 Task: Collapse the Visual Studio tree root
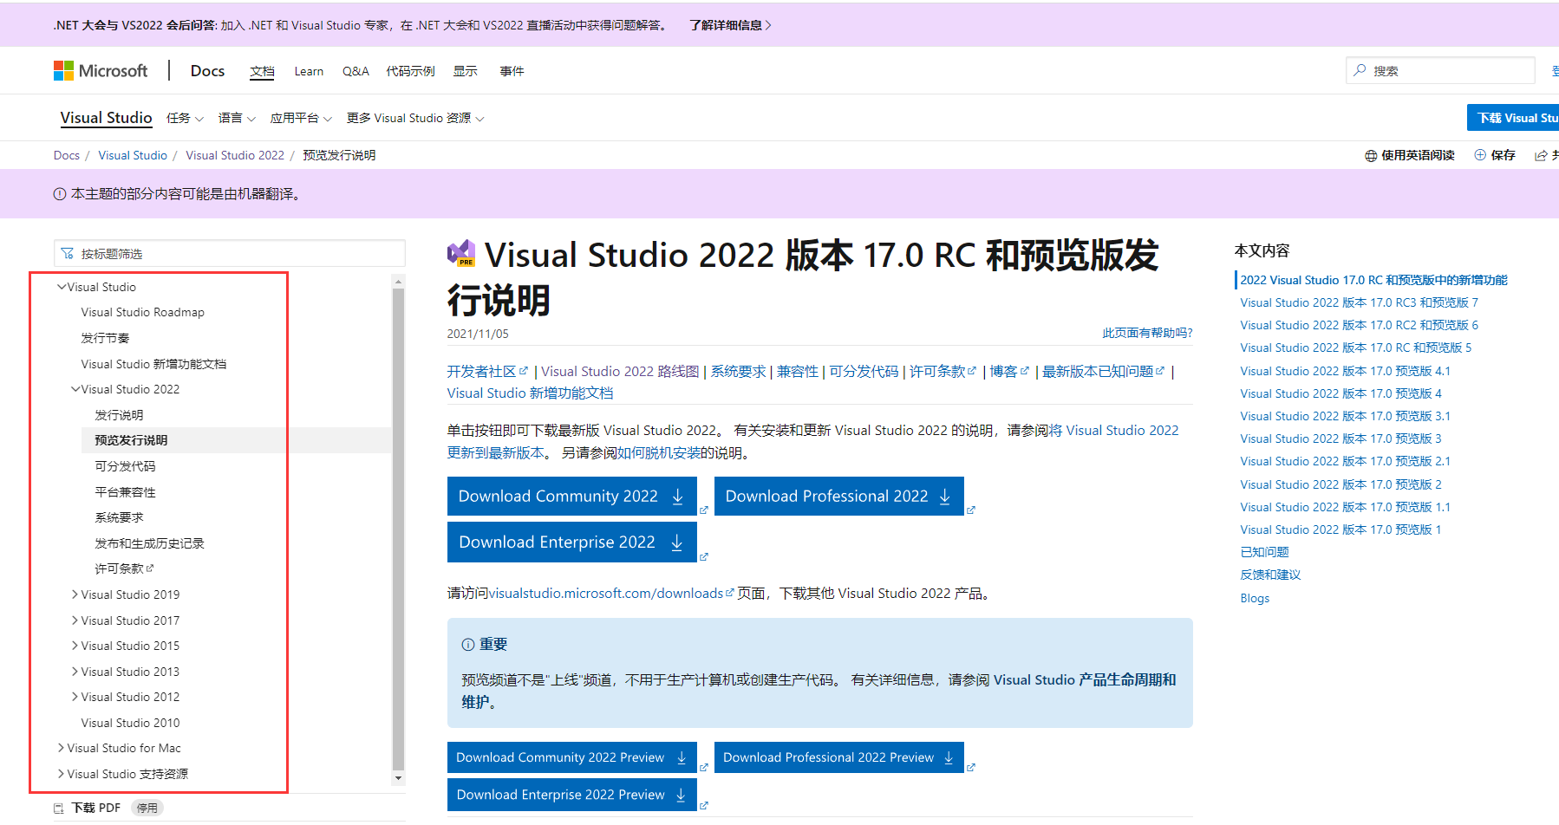click(x=62, y=287)
